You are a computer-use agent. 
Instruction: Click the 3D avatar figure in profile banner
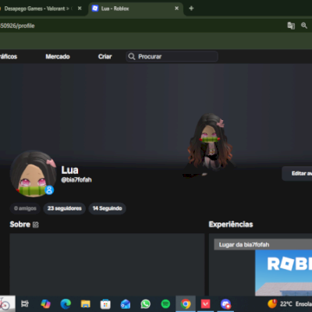click(210, 144)
